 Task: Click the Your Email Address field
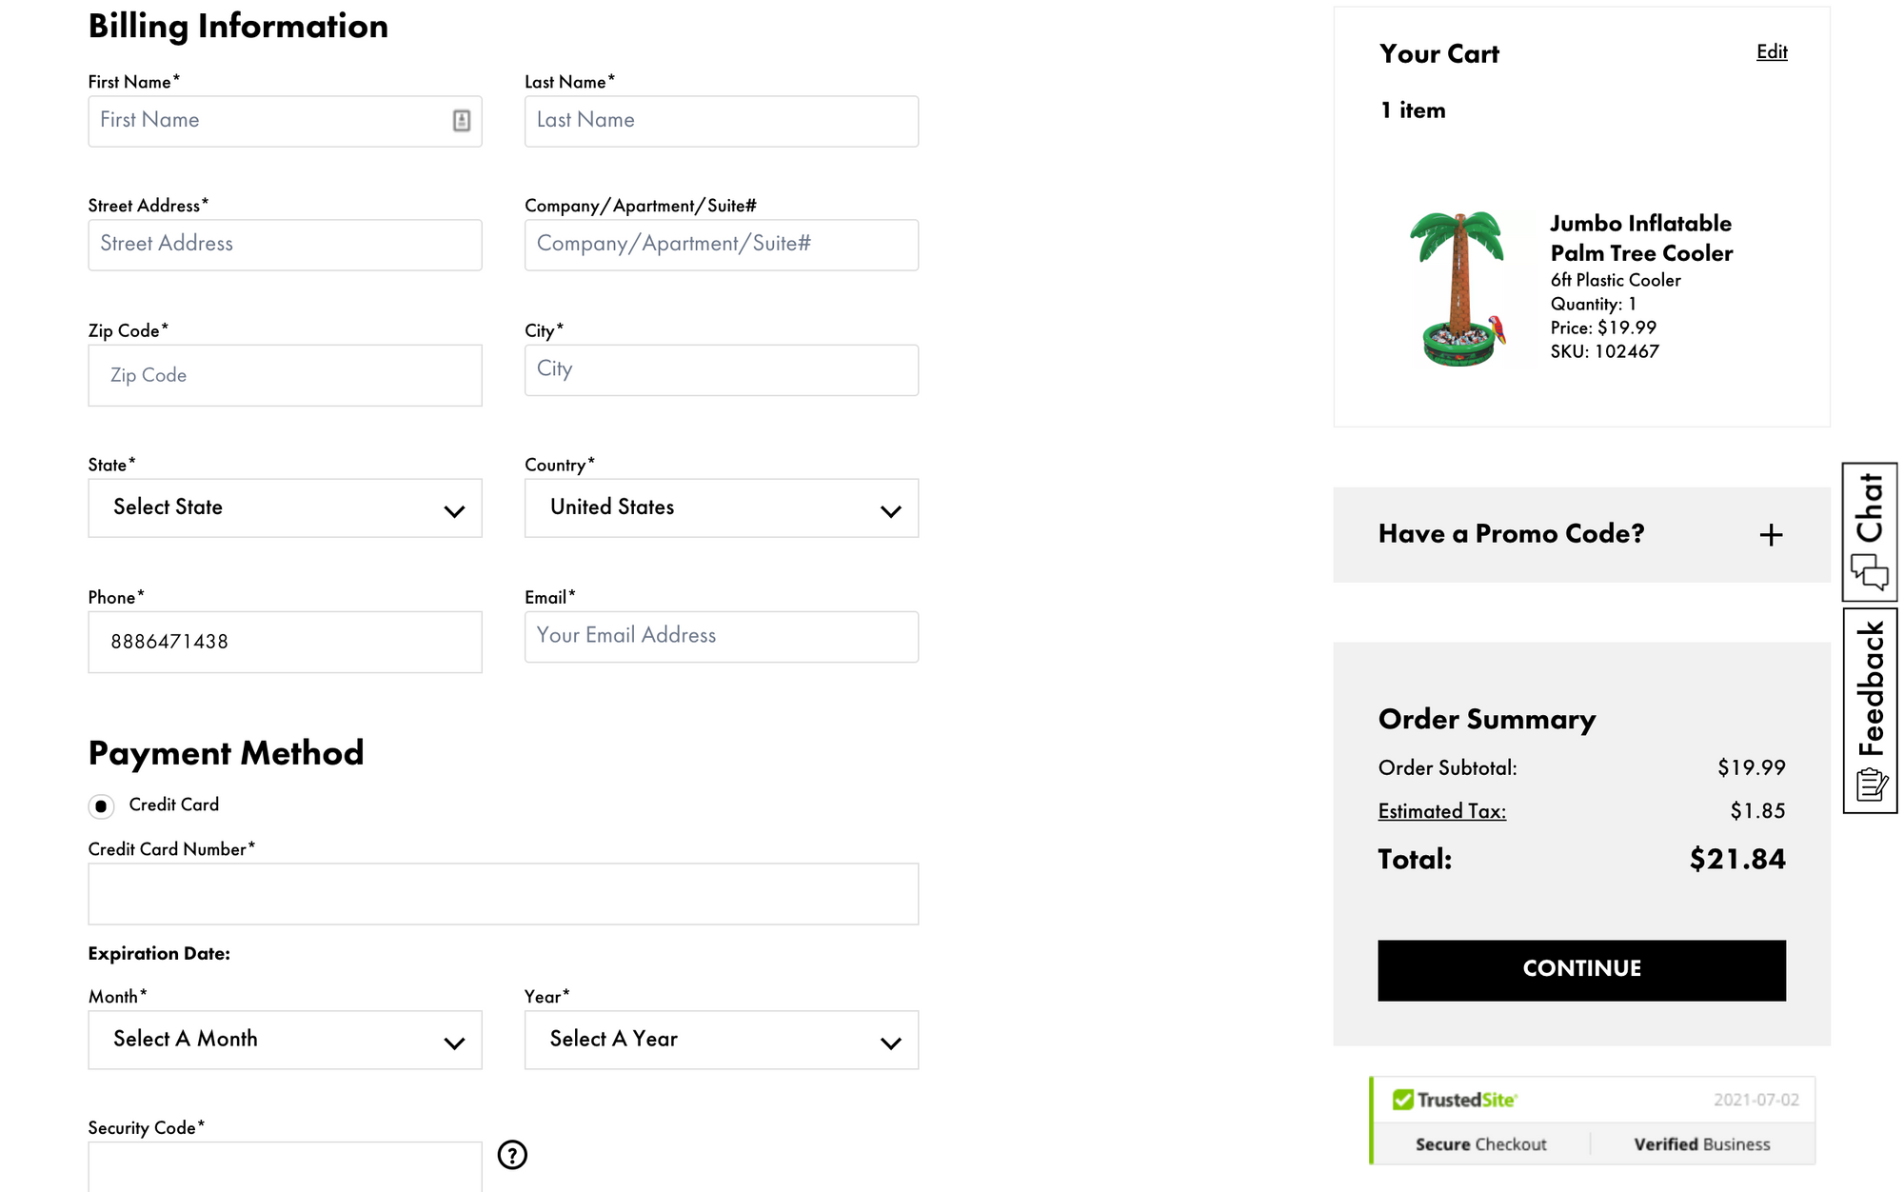[x=721, y=636]
